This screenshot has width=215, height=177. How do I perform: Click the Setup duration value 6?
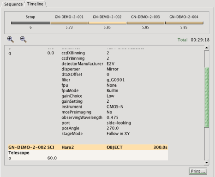[x=30, y=27]
